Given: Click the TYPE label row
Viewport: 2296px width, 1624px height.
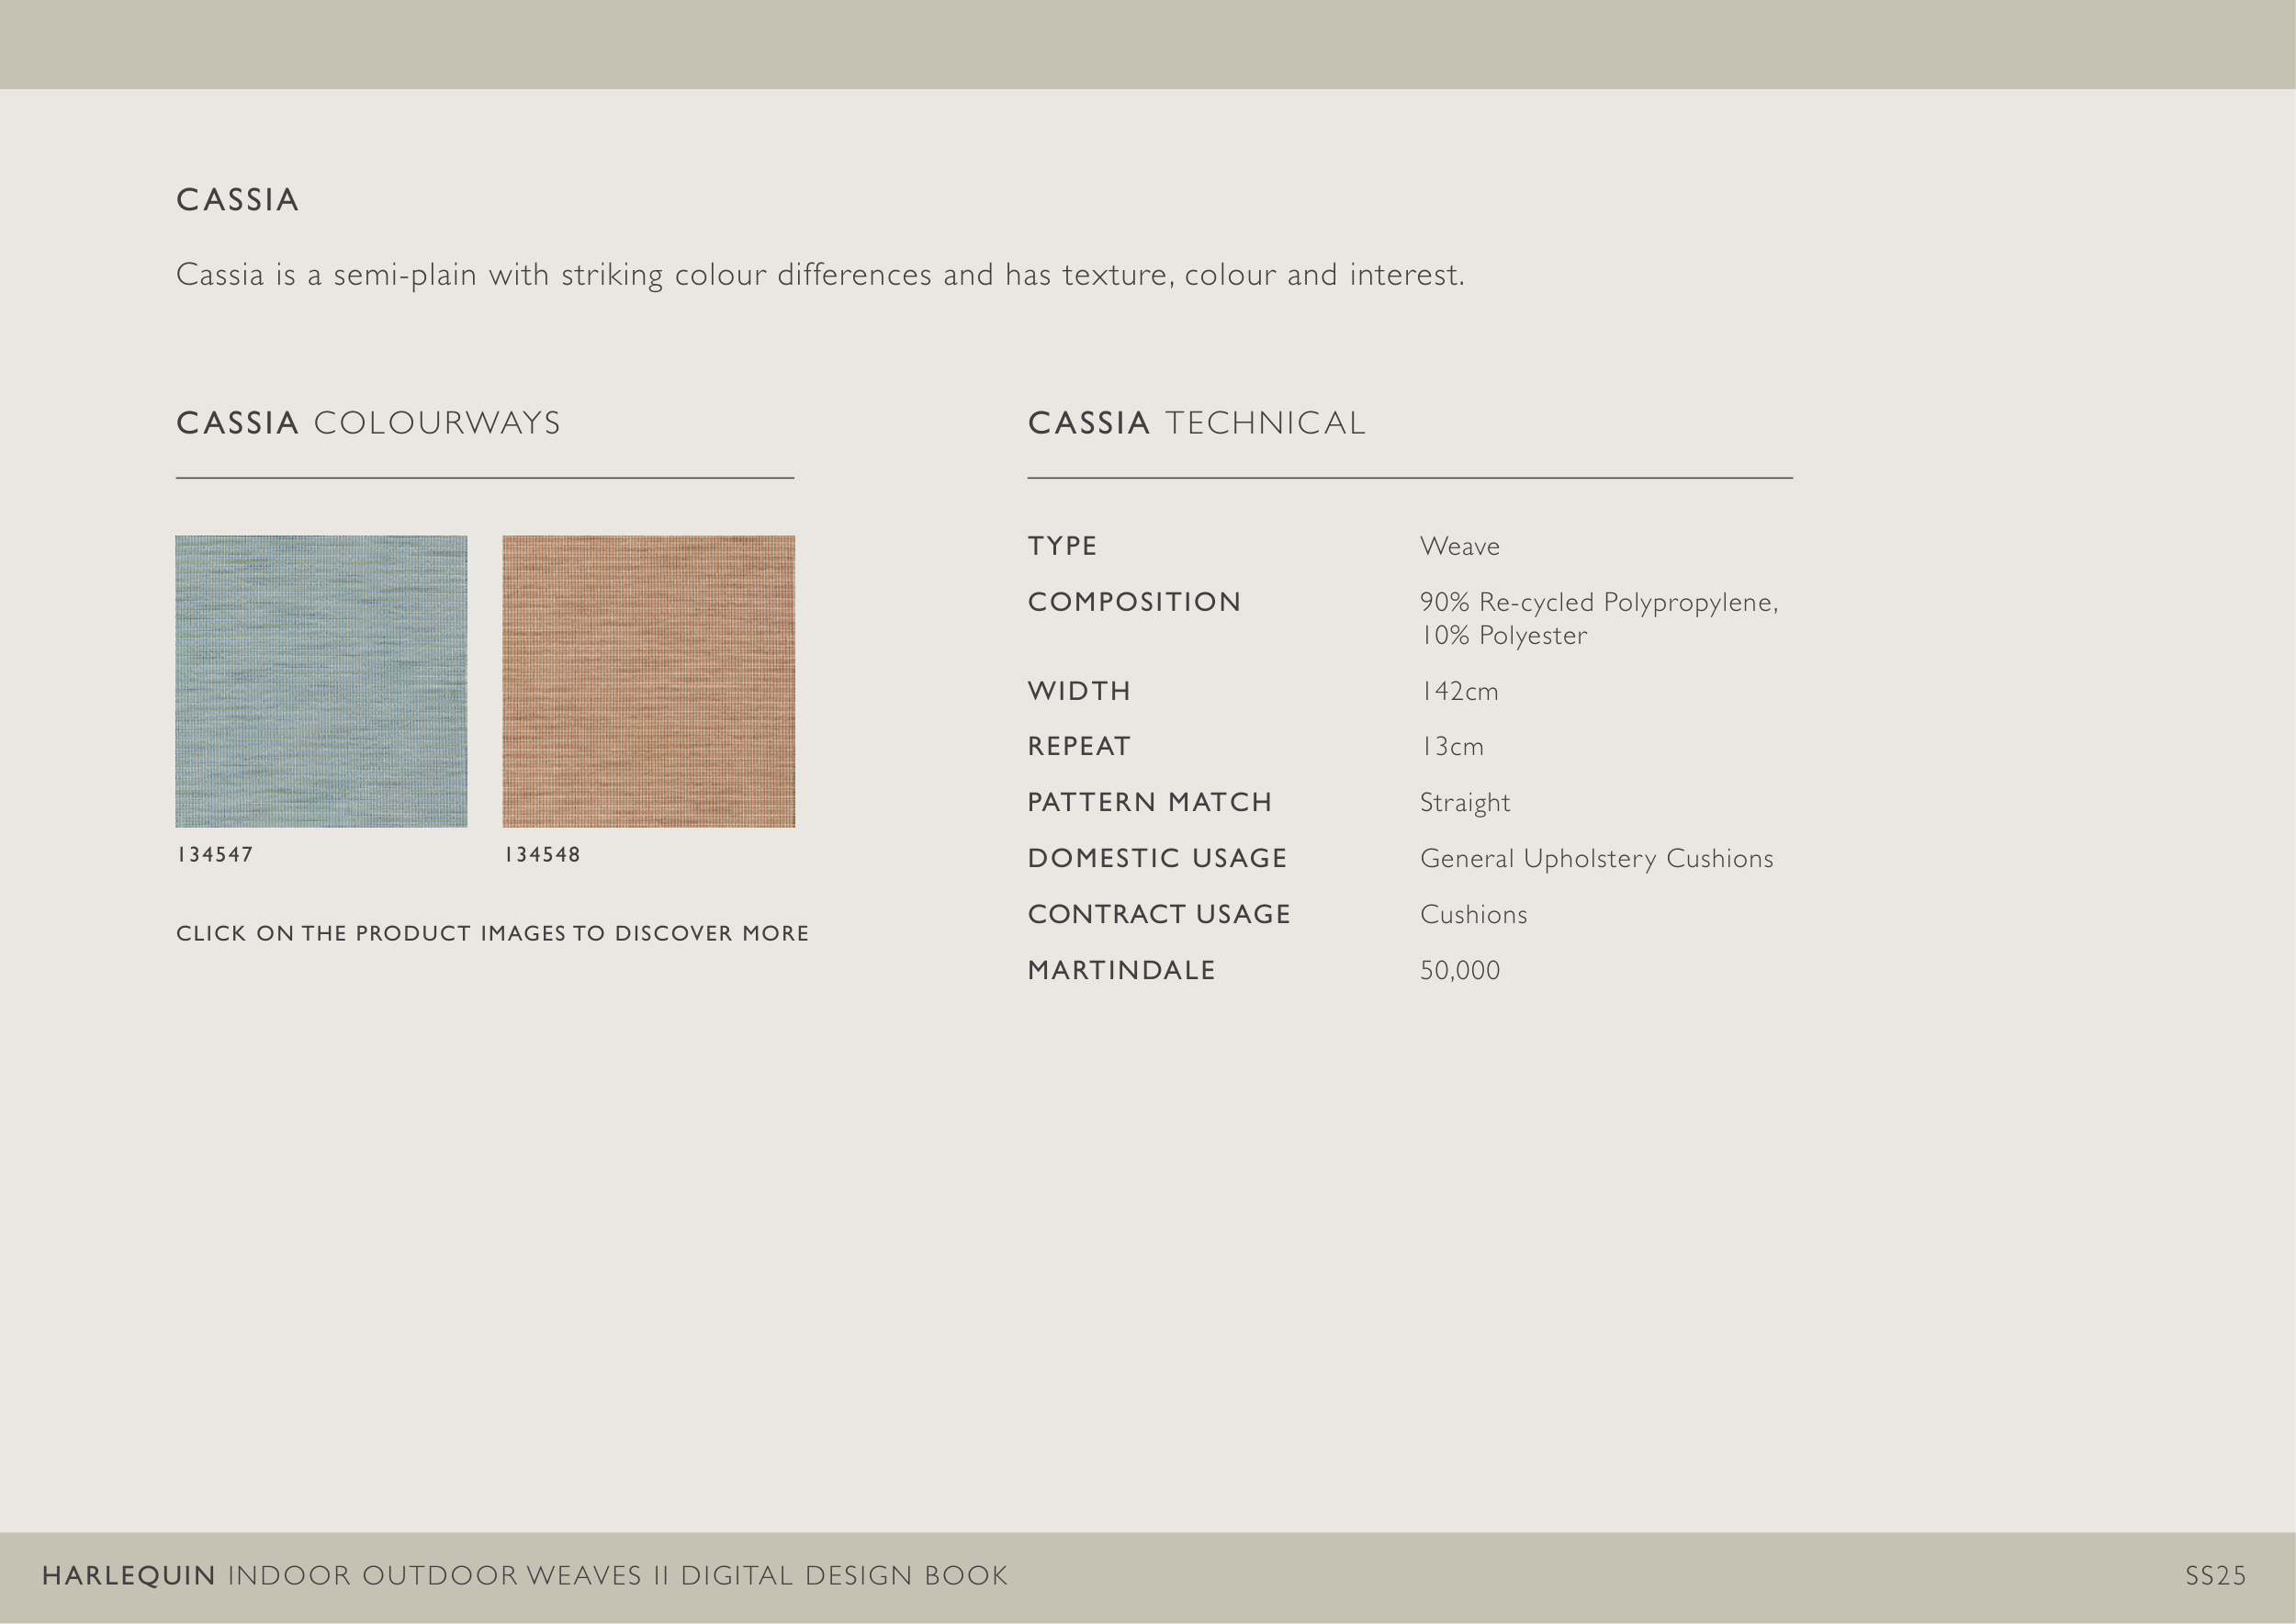Looking at the screenshot, I should click(x=1062, y=546).
